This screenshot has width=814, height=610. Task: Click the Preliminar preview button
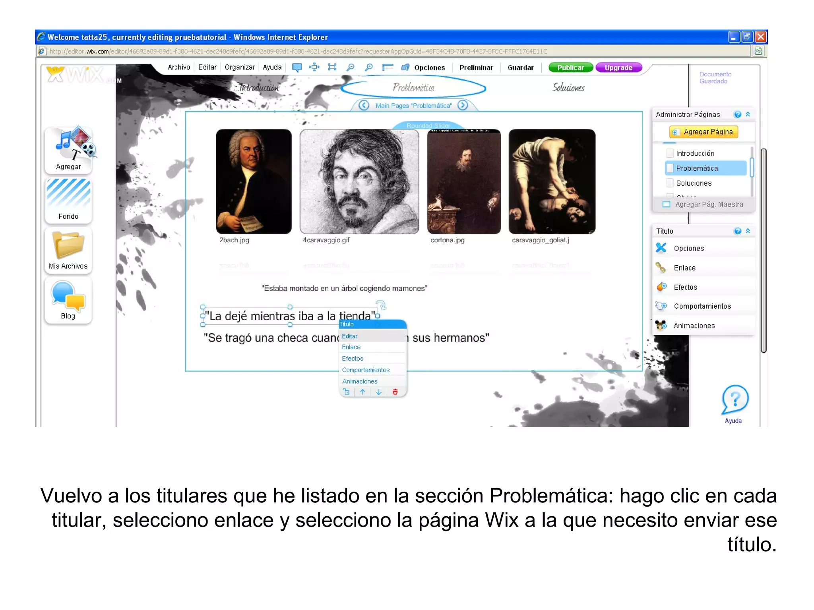click(x=476, y=68)
